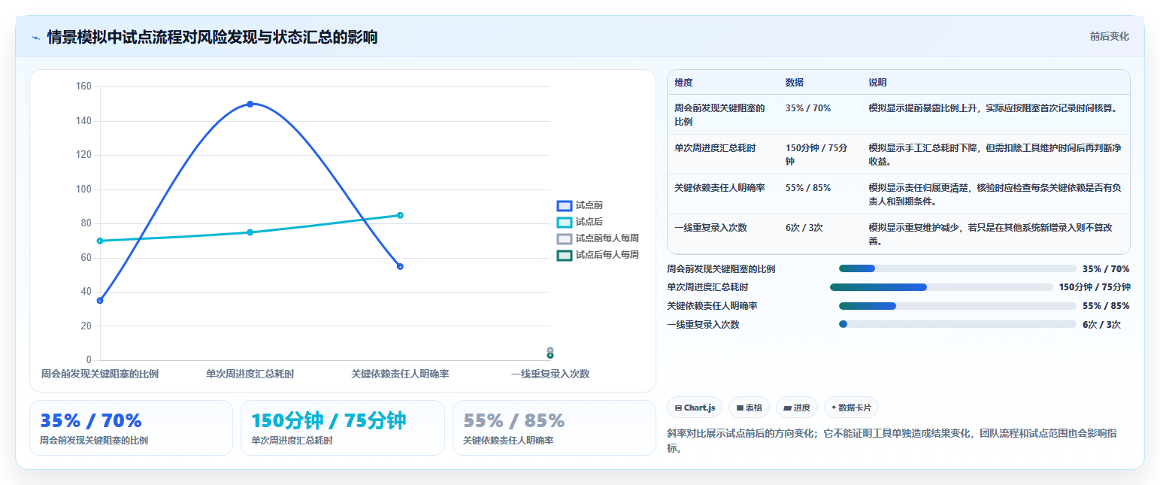Click the blue 试点前 data point at 35

click(x=100, y=301)
